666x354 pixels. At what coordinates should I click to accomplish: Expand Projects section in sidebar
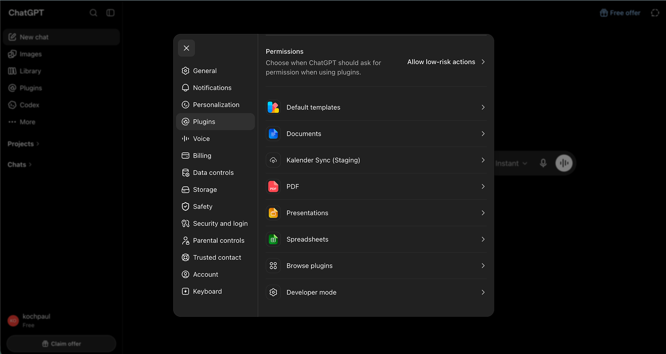24,144
